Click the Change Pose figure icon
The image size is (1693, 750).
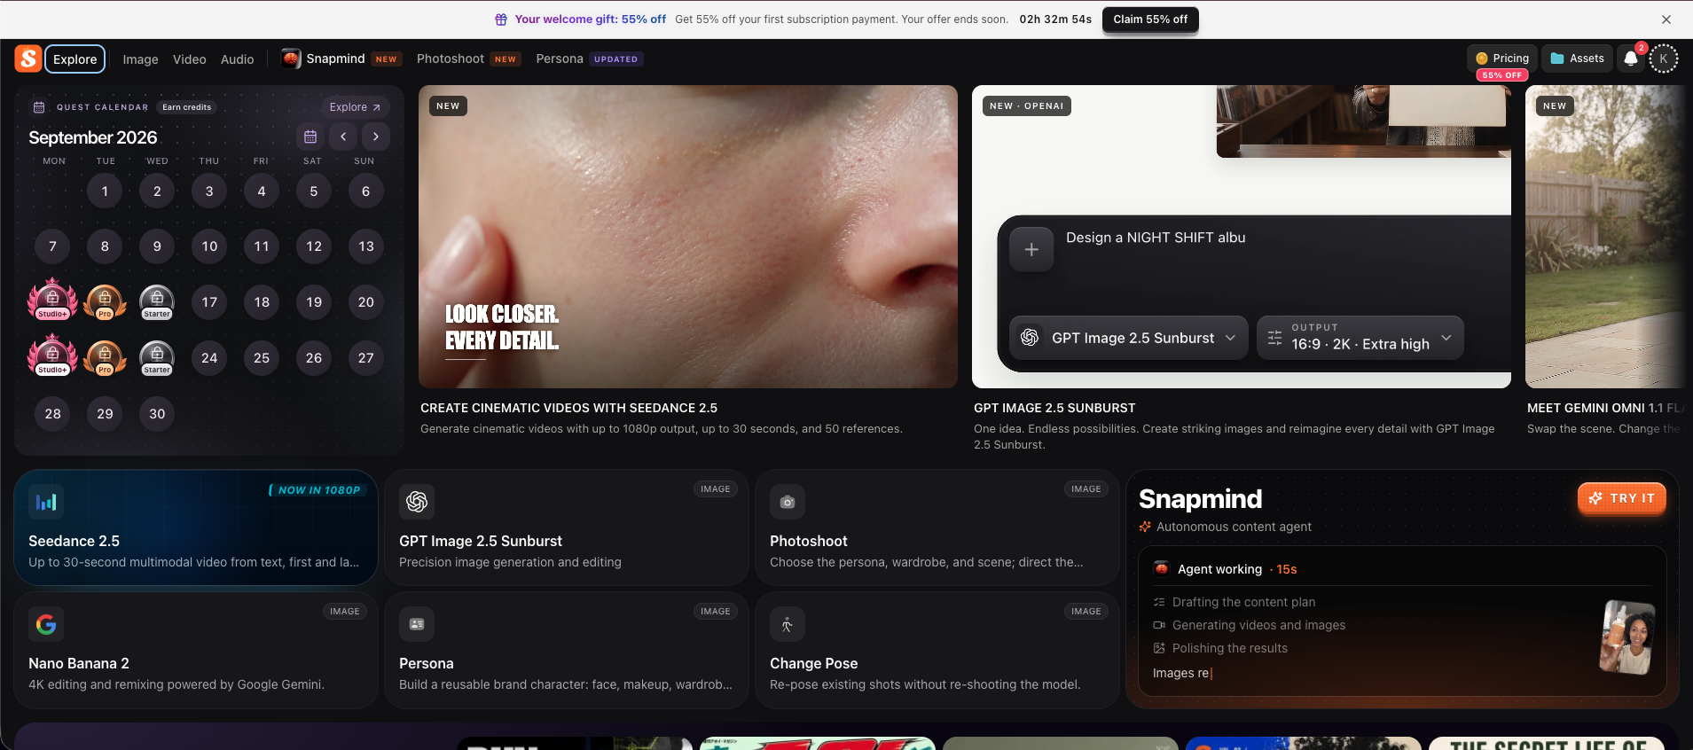tap(788, 624)
